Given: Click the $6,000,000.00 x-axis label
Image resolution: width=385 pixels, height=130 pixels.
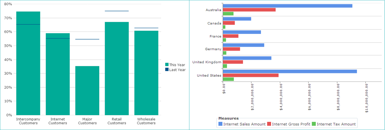Looking at the screenshot, I should (x=310, y=97).
